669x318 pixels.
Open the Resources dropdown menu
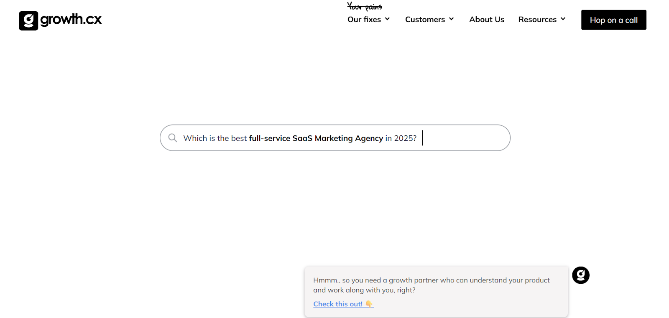point(538,19)
